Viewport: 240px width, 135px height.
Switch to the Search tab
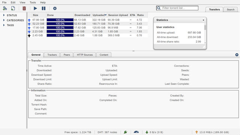tap(231, 9)
